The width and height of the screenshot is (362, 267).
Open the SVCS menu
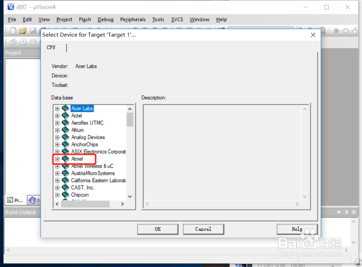click(177, 20)
